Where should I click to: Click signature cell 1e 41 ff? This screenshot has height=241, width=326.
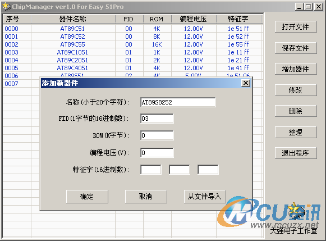pos(238,68)
